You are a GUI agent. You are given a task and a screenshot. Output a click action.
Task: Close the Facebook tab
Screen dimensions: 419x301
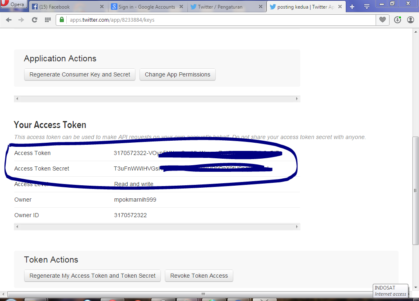coord(102,7)
